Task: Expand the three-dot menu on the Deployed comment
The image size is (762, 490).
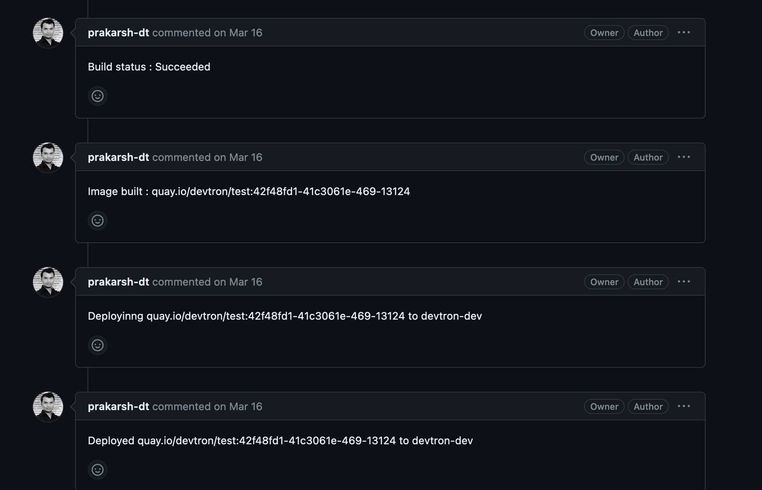Action: tap(684, 406)
